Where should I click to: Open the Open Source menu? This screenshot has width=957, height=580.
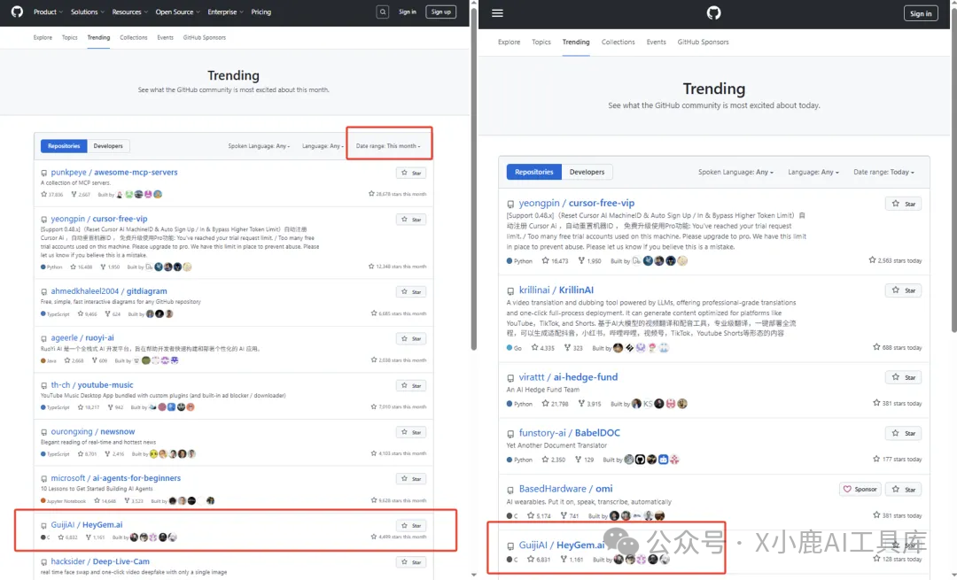coord(177,12)
